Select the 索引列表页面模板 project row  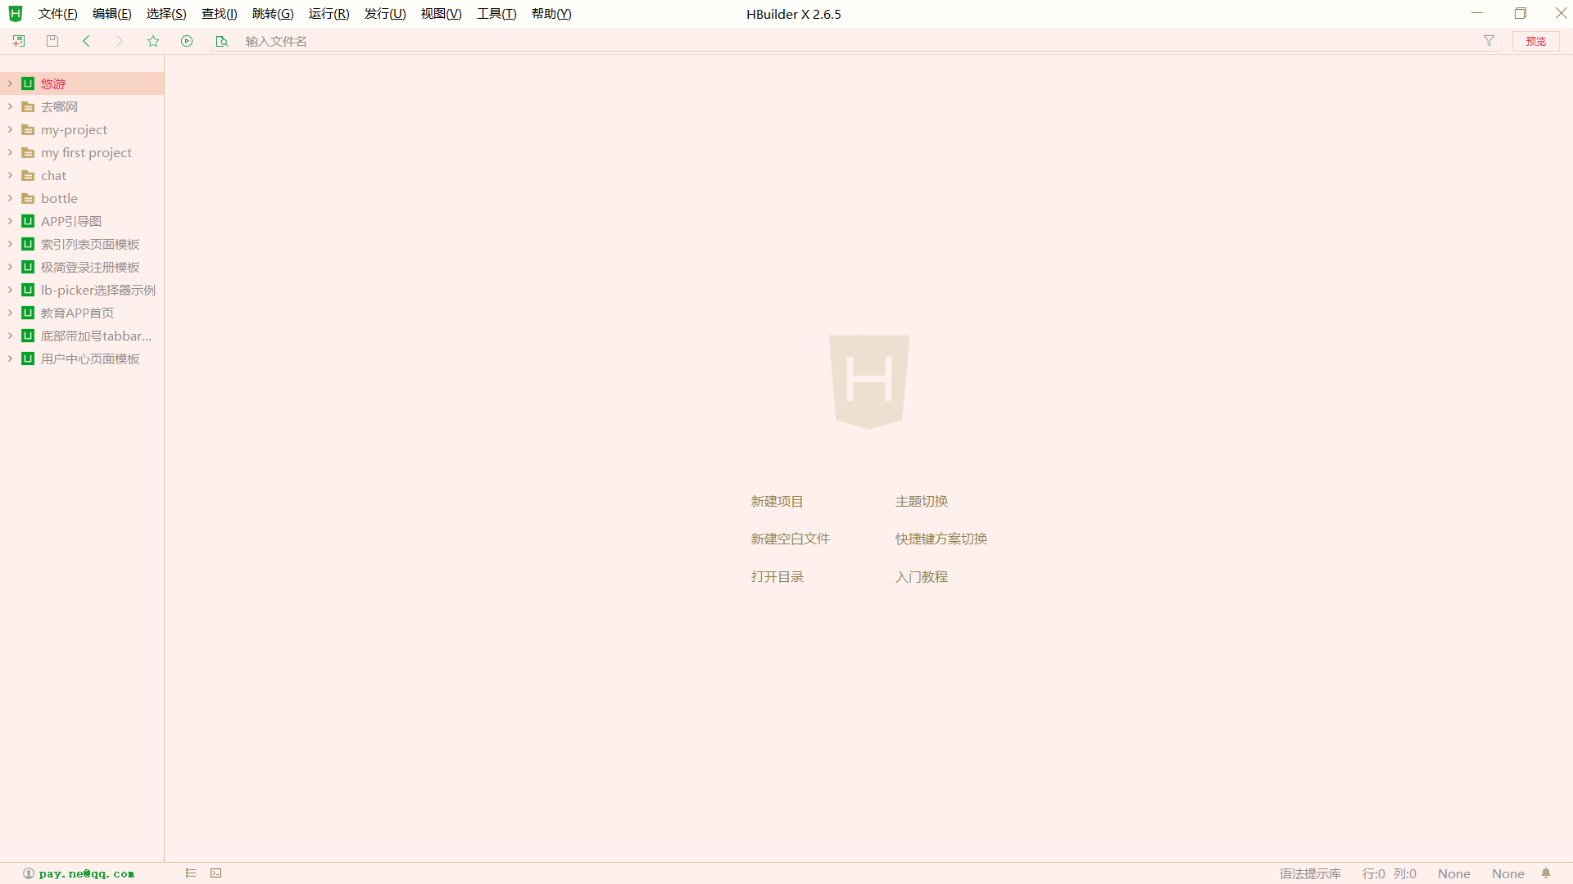tap(82, 244)
